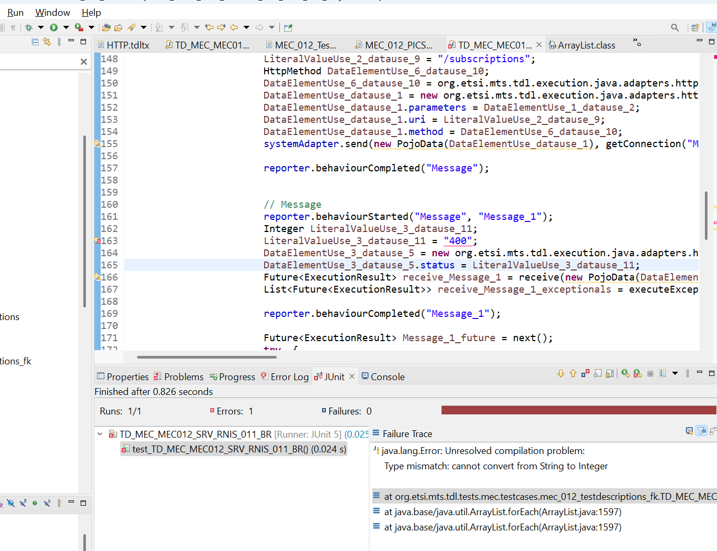Image resolution: width=717 pixels, height=551 pixels.
Task: Switch to MEC_012_PICS... editor tab
Action: click(393, 45)
